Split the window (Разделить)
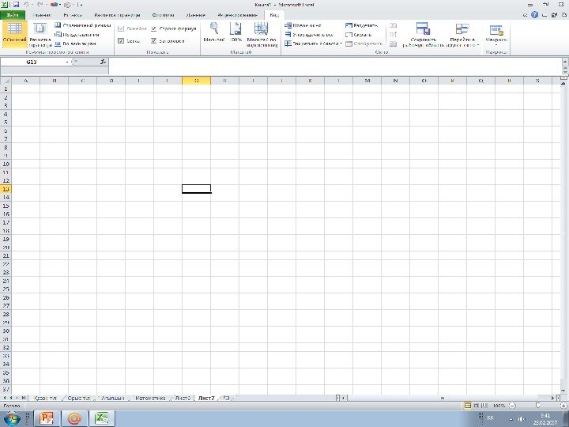The width and height of the screenshot is (569, 427). [x=361, y=25]
